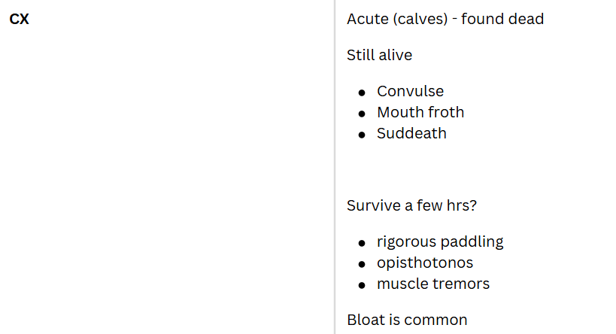The width and height of the screenshot is (616, 334).
Task: Place cursor on 'opisthotonos' text
Action: pyautogui.click(x=425, y=263)
